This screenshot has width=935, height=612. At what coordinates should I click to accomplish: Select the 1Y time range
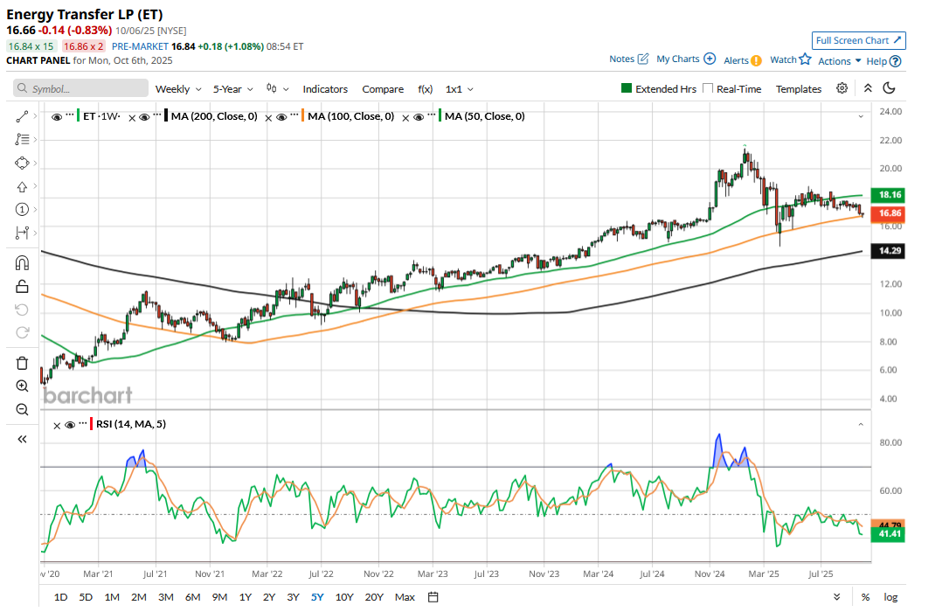coord(246,597)
